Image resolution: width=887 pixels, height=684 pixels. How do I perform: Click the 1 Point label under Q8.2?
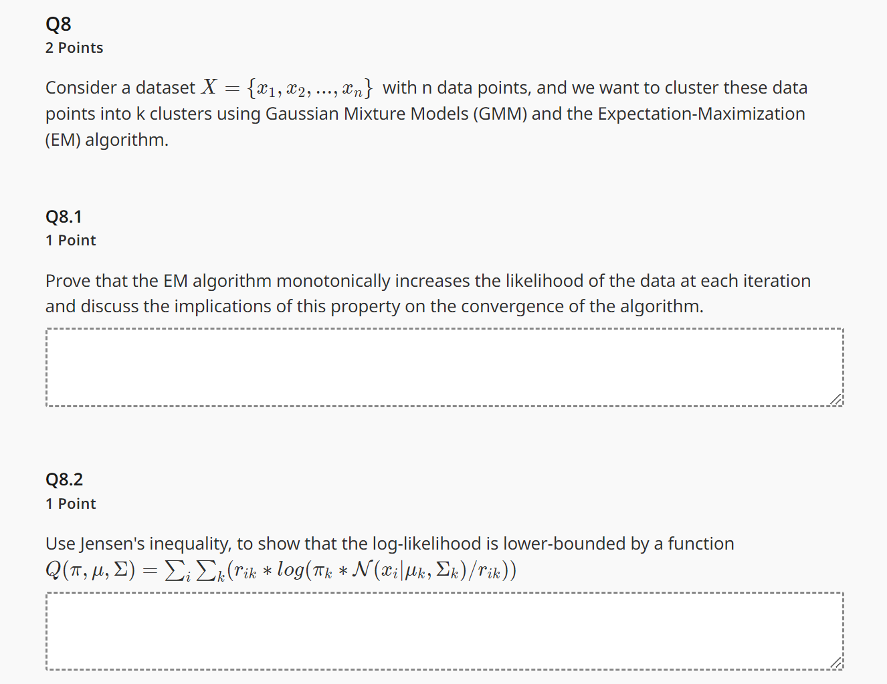(x=70, y=503)
